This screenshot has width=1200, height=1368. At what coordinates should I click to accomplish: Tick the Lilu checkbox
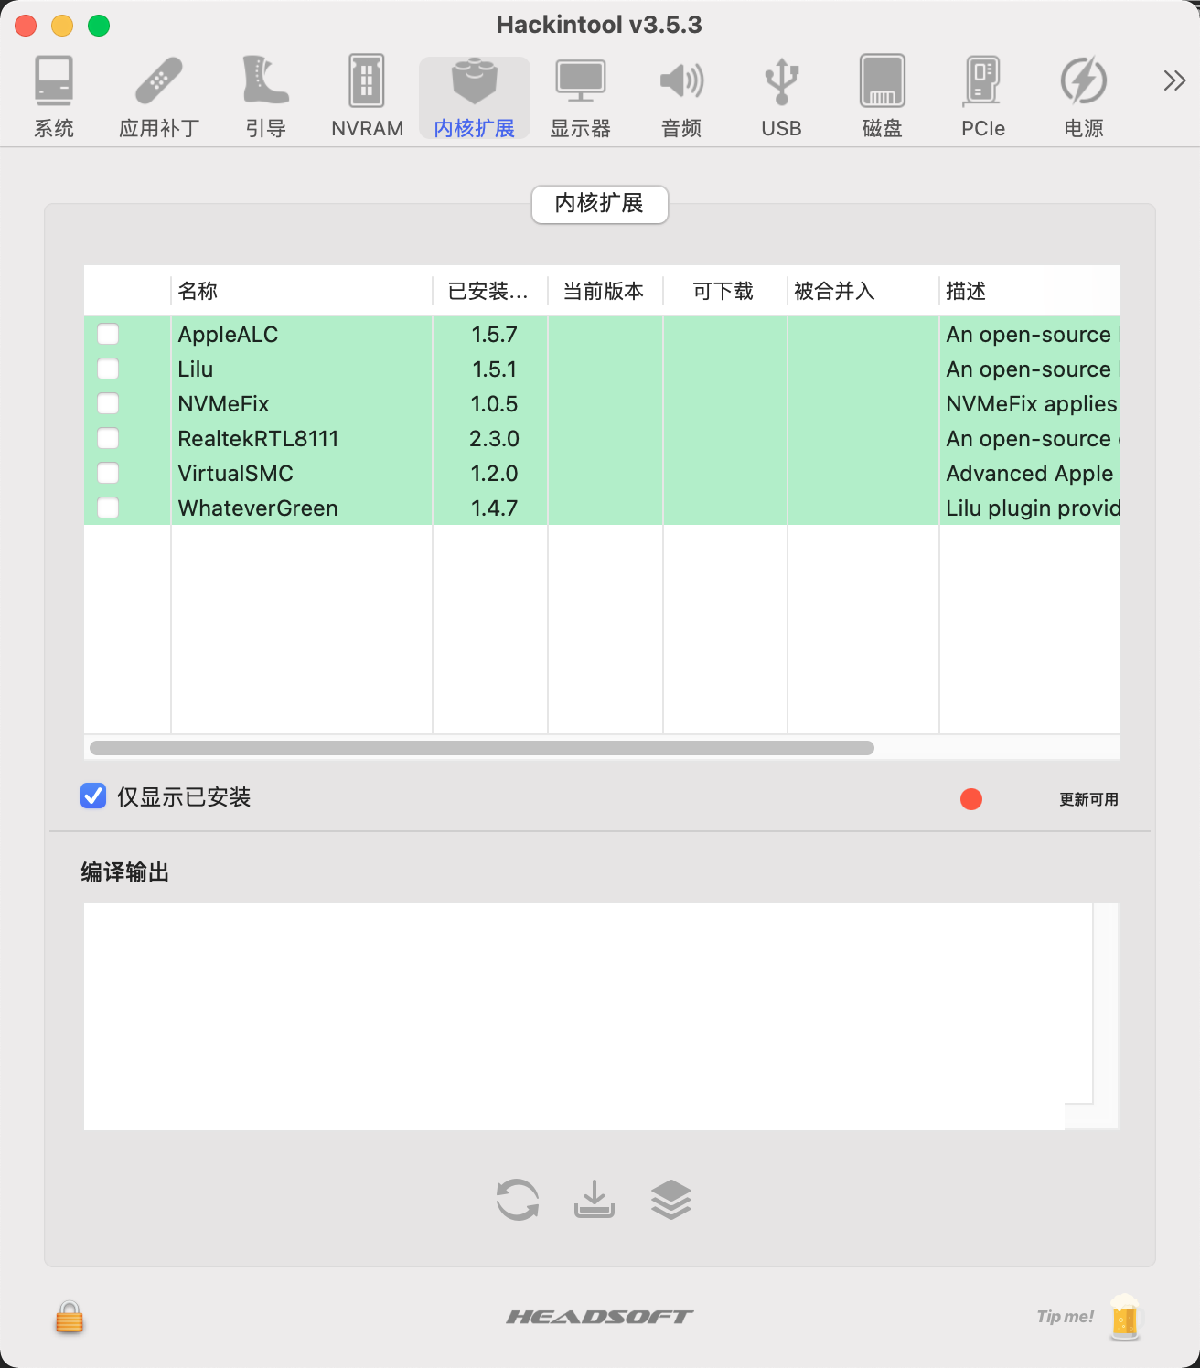tap(108, 369)
